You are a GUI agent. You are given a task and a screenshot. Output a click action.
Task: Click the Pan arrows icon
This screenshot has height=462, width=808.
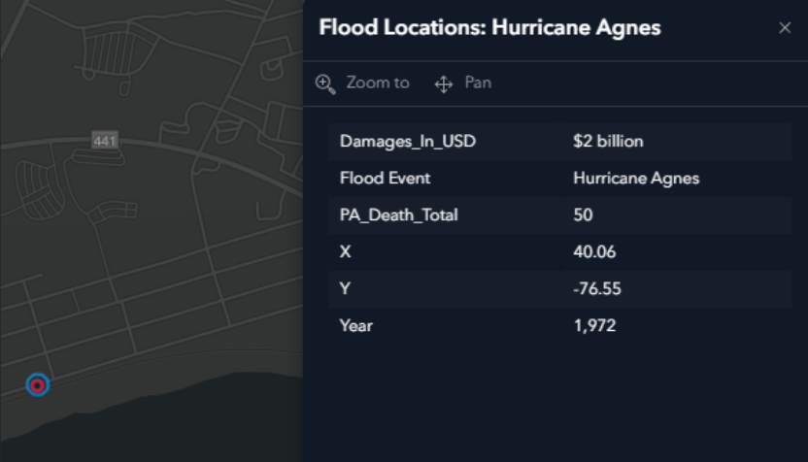point(444,83)
